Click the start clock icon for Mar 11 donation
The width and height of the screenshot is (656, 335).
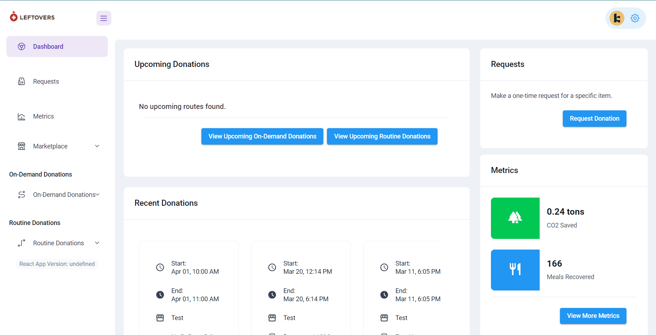tap(384, 267)
